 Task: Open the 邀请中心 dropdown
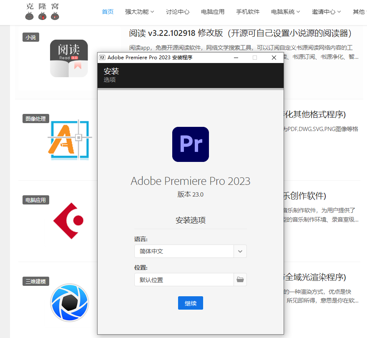326,12
